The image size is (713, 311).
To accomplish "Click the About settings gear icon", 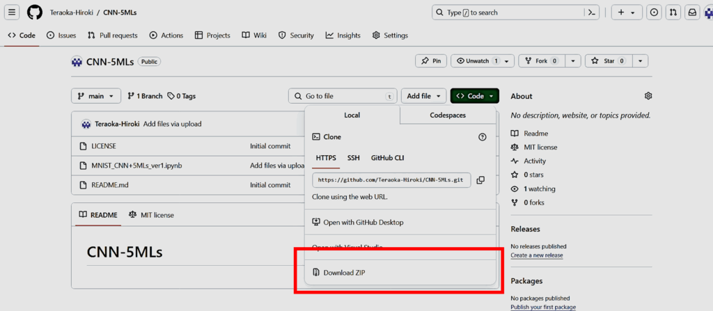I will pyautogui.click(x=648, y=96).
